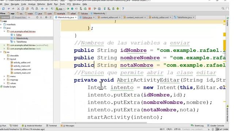Click the search everywhere magnifier icon
234x131 pixels.
[x=223, y=8]
